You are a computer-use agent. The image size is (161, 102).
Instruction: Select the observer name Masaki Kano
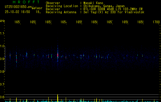[93, 3]
